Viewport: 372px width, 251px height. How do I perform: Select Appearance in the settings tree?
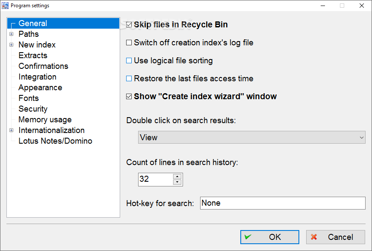point(40,88)
